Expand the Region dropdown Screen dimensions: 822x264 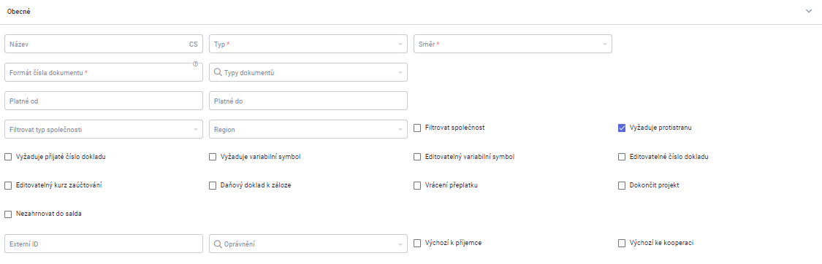click(x=308, y=130)
